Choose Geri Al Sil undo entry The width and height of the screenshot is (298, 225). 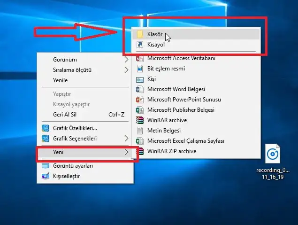pyautogui.click(x=85, y=115)
